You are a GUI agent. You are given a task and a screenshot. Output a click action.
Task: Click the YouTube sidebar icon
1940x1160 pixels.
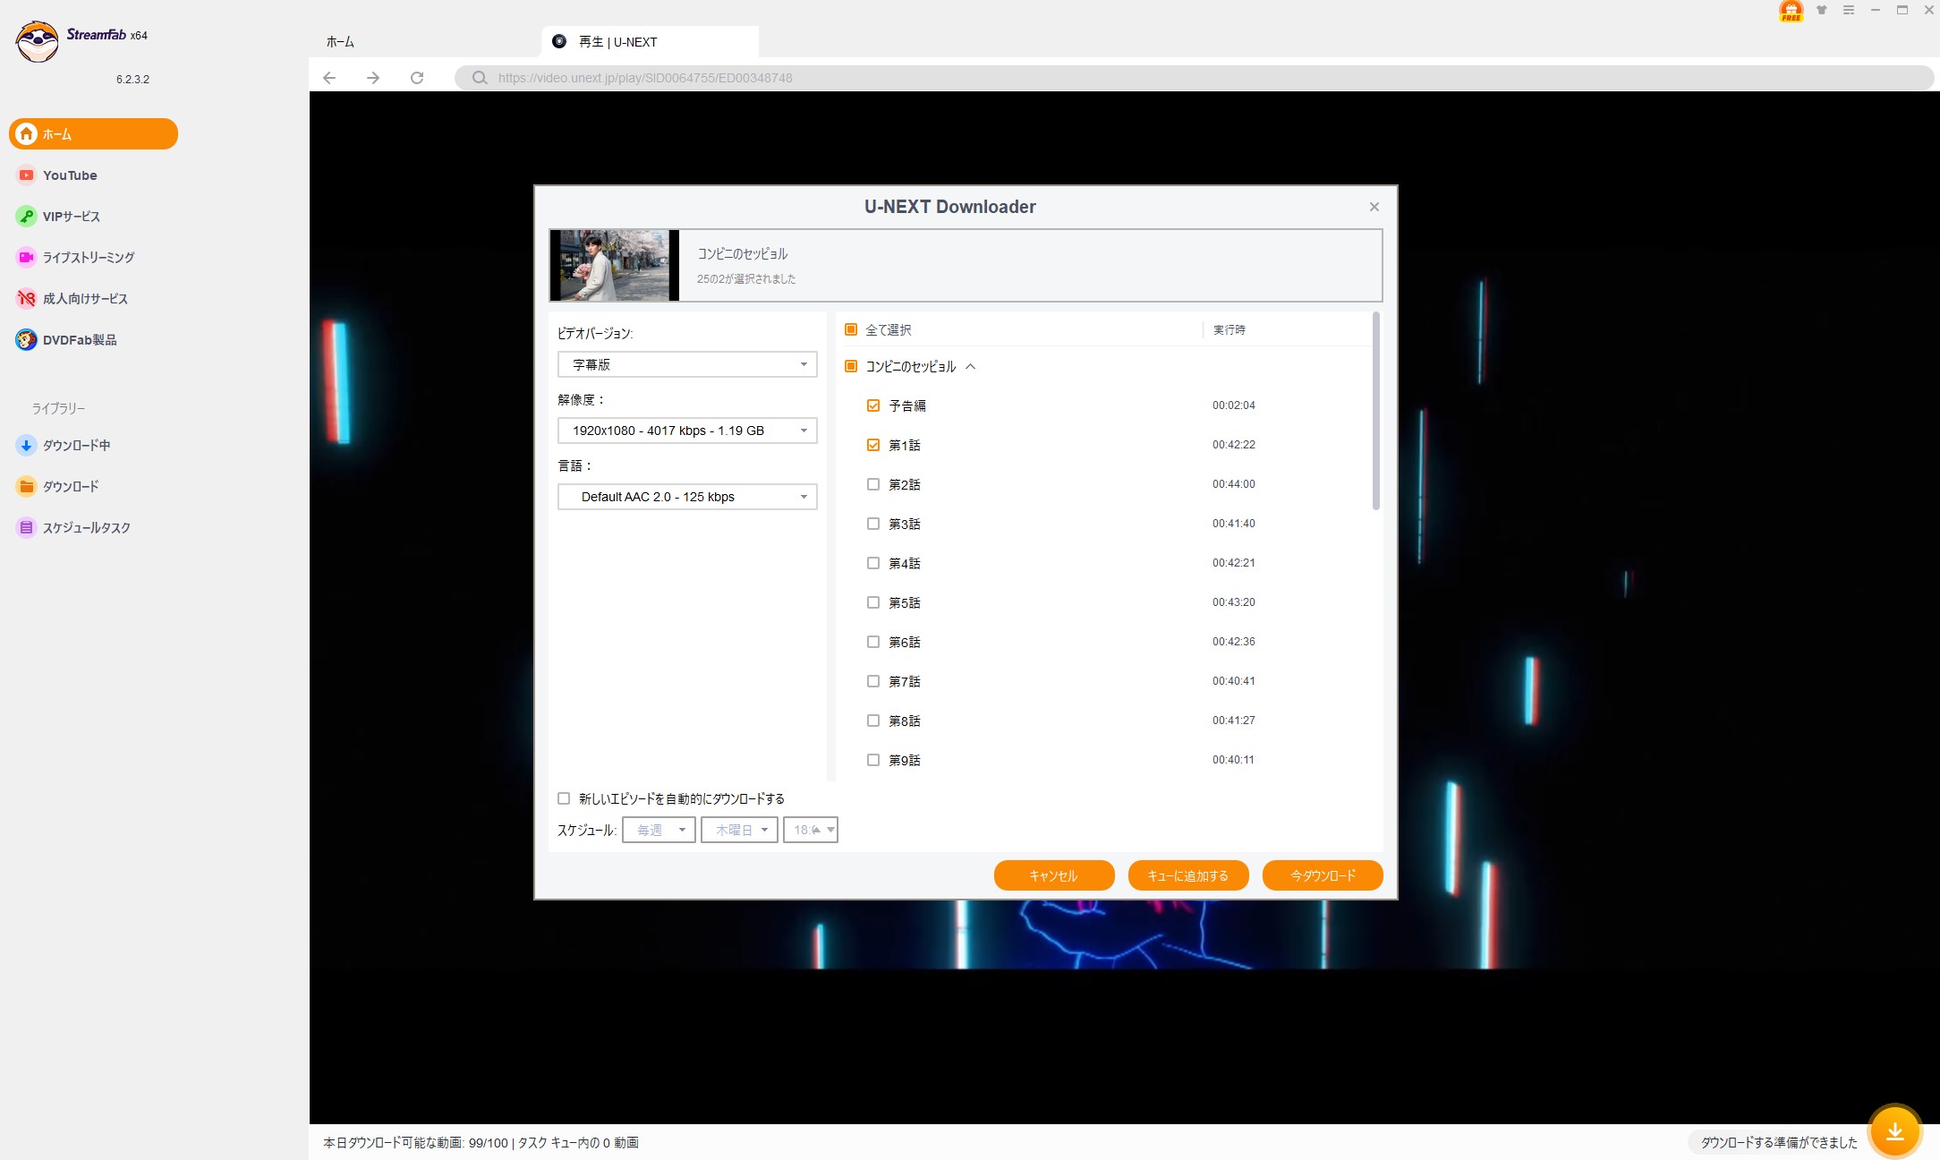(x=27, y=175)
